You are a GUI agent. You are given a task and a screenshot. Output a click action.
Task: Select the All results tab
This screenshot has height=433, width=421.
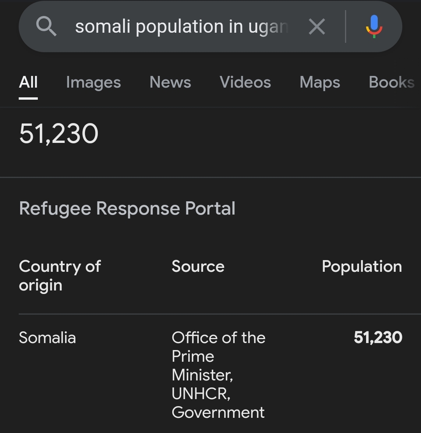click(28, 82)
